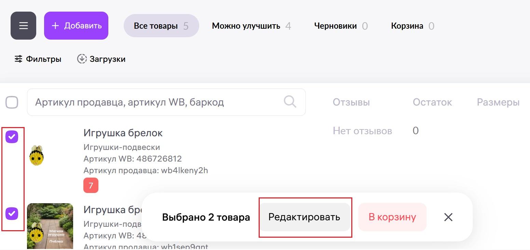Dismiss the selection bar with X
This screenshot has height=250, width=530.
pos(448,217)
